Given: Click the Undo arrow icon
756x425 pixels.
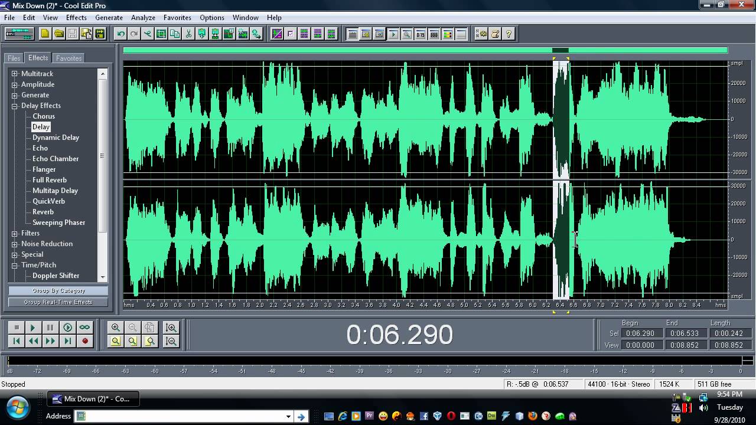Looking at the screenshot, I should pyautogui.click(x=120, y=34).
